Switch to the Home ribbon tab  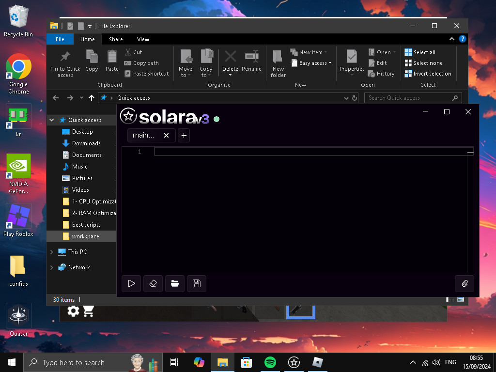[x=88, y=39]
